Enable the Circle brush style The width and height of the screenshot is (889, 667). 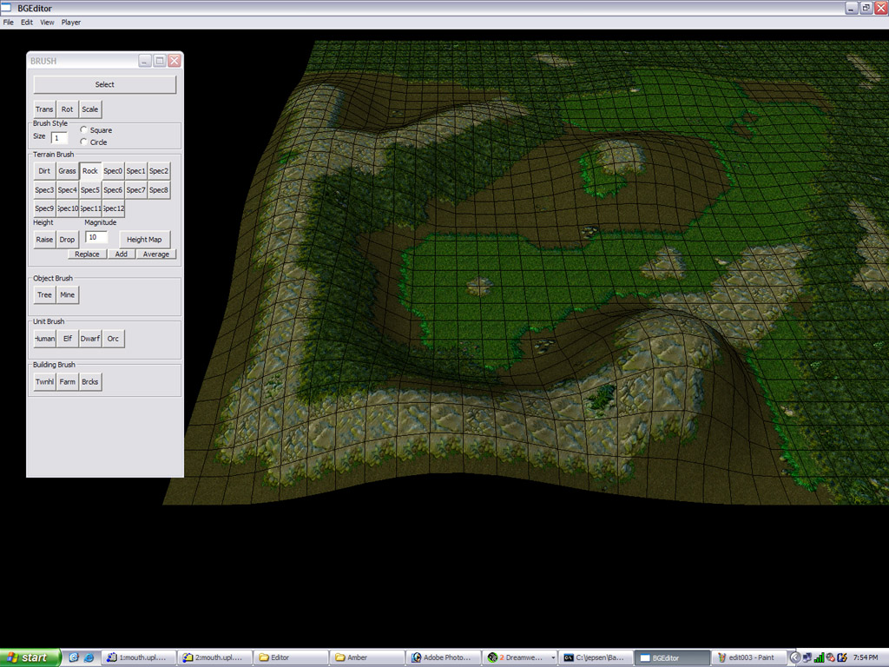click(x=84, y=142)
